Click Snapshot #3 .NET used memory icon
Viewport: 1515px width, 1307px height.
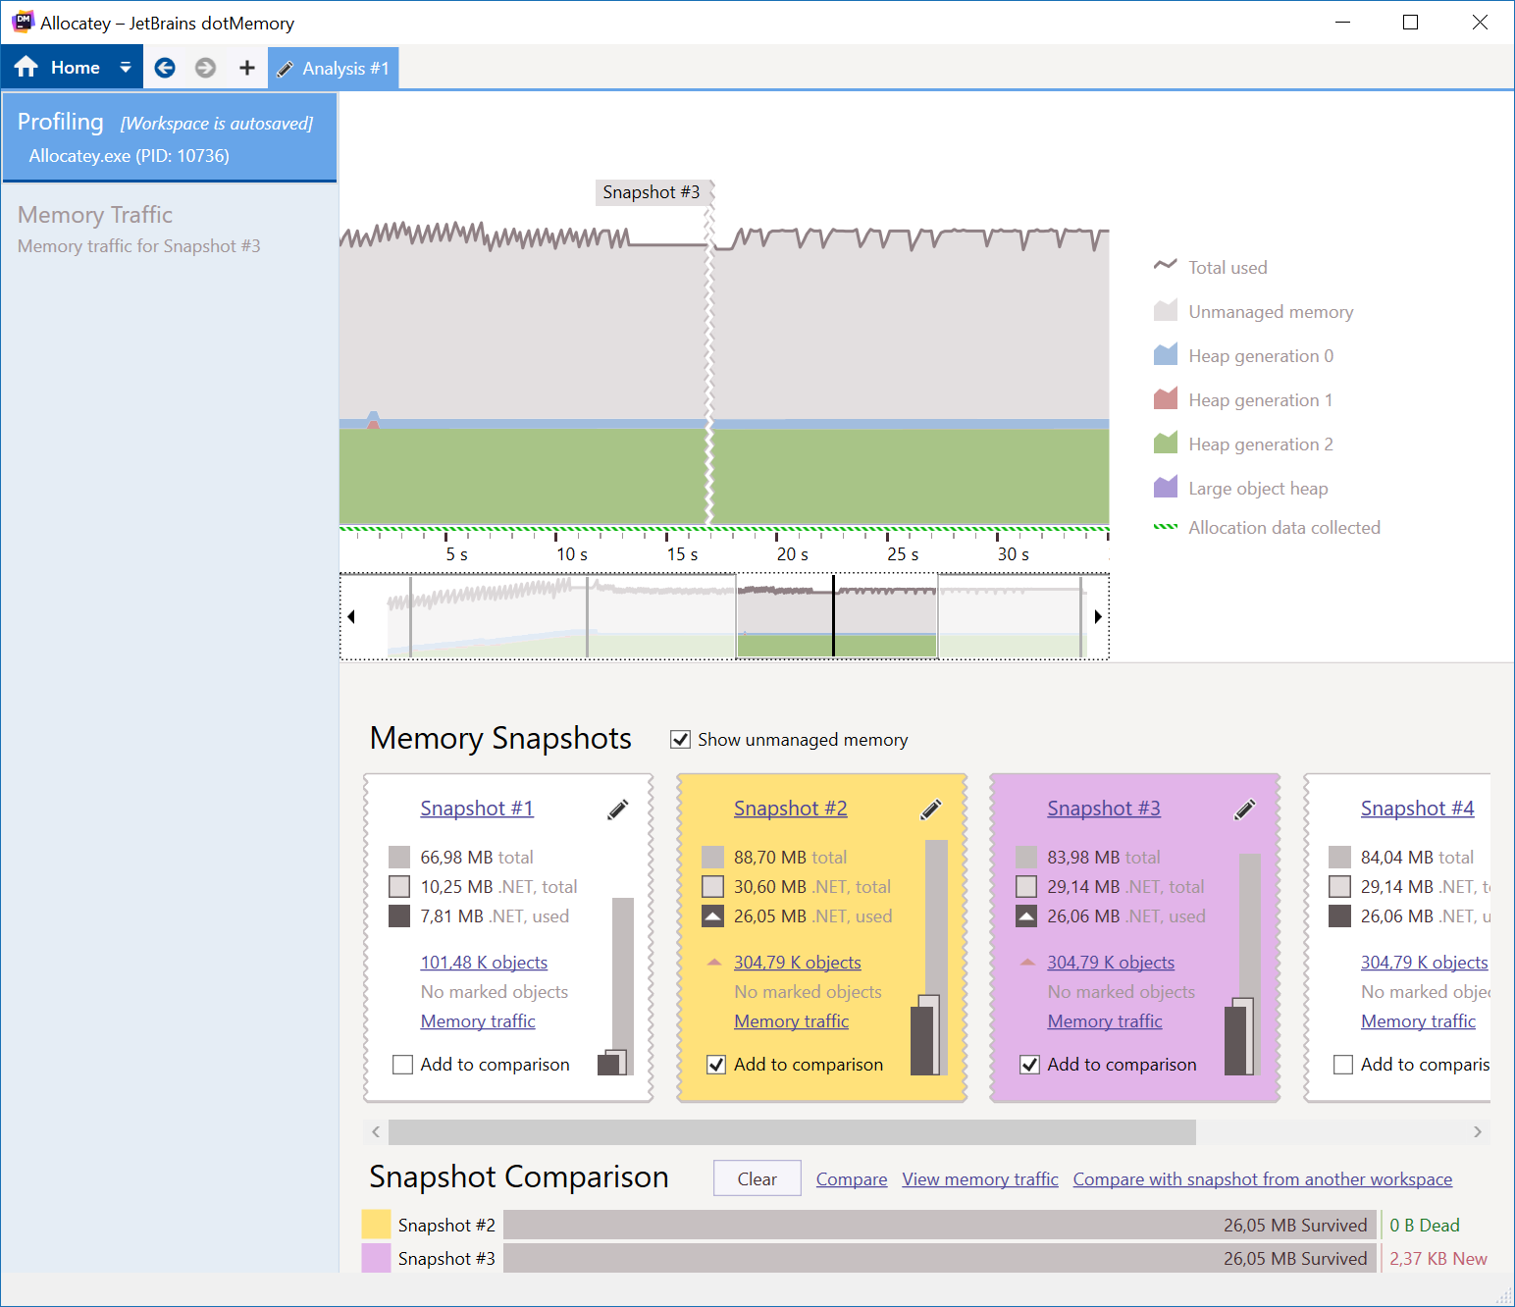1026,916
